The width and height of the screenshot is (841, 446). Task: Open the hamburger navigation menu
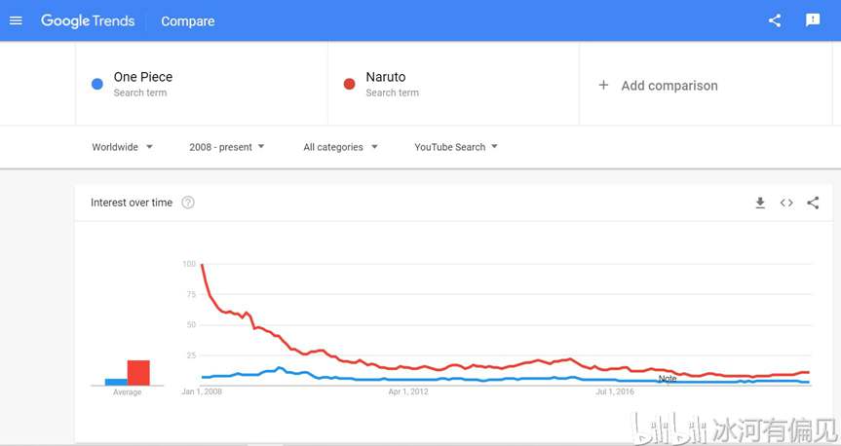coord(17,20)
